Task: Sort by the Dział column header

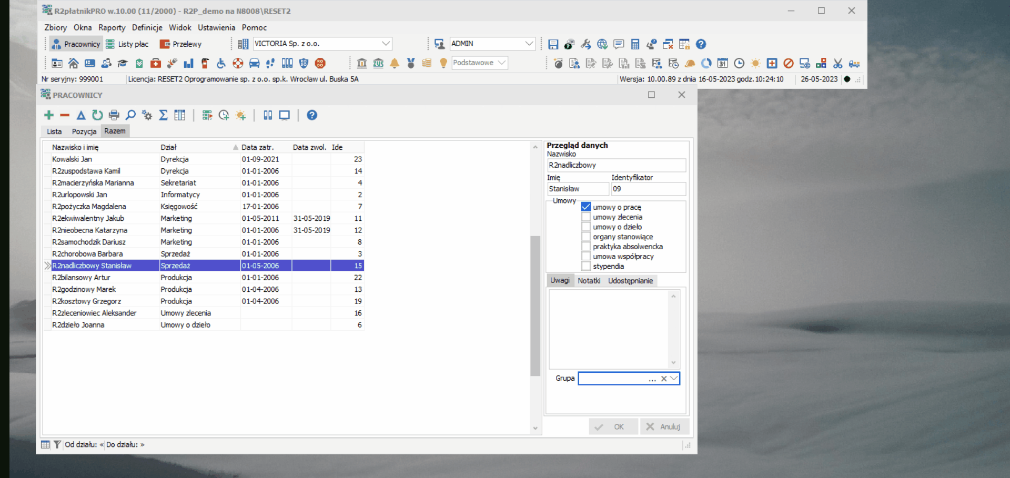Action: 199,147
